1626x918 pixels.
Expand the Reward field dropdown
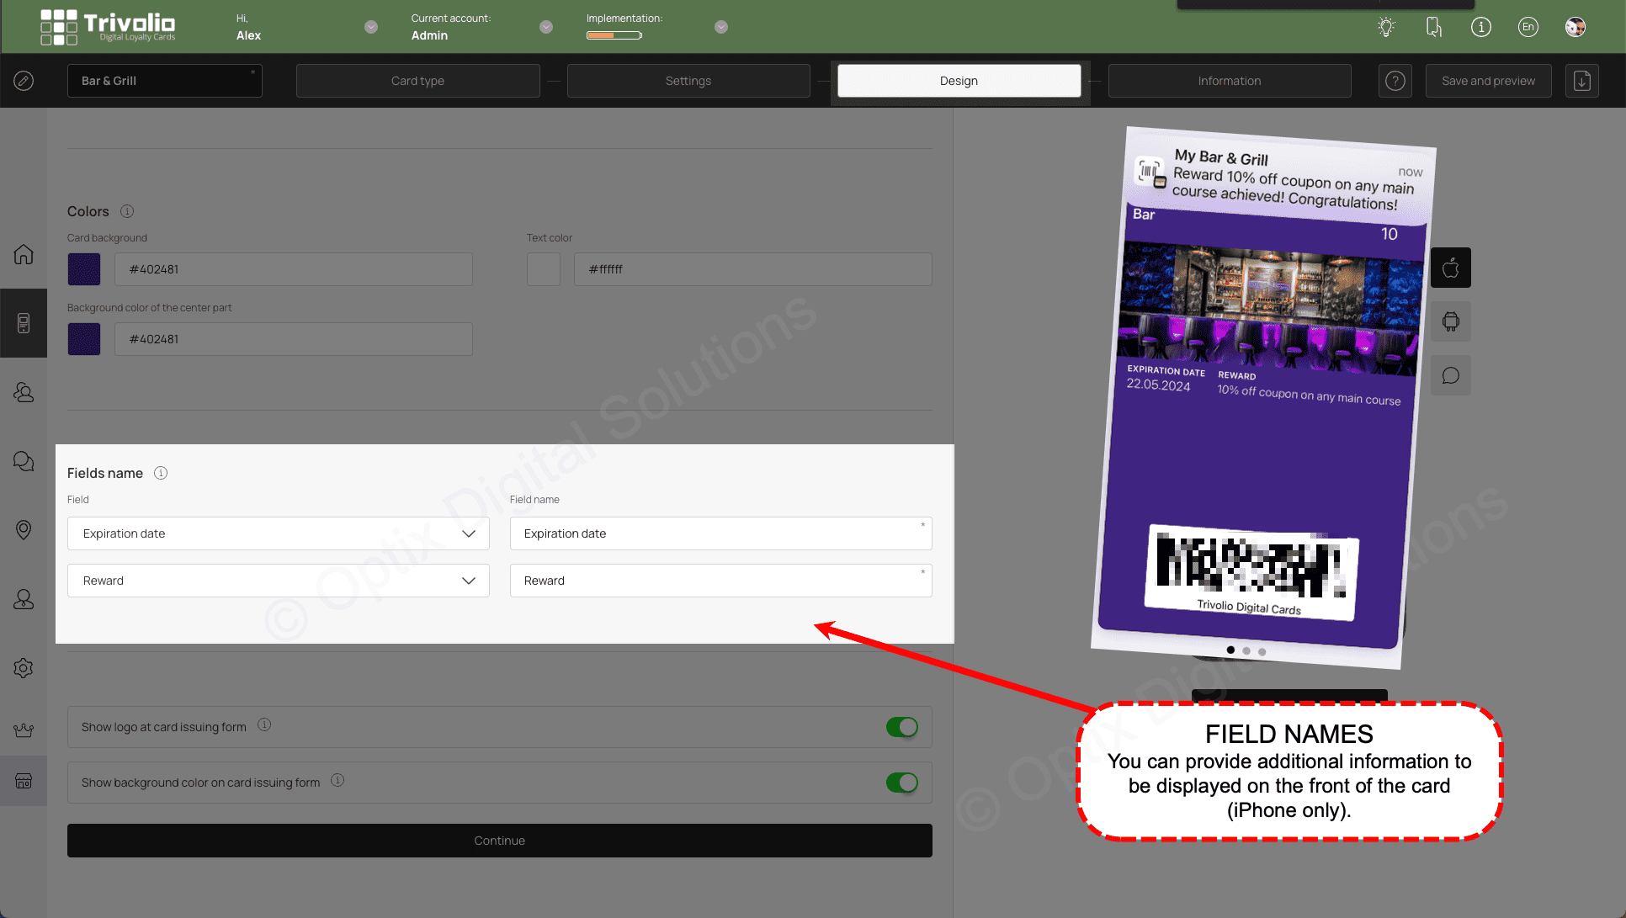click(x=470, y=581)
